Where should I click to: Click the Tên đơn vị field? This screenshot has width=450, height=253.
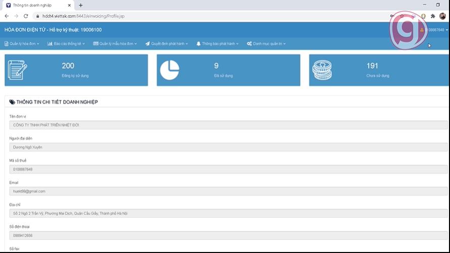click(228, 125)
